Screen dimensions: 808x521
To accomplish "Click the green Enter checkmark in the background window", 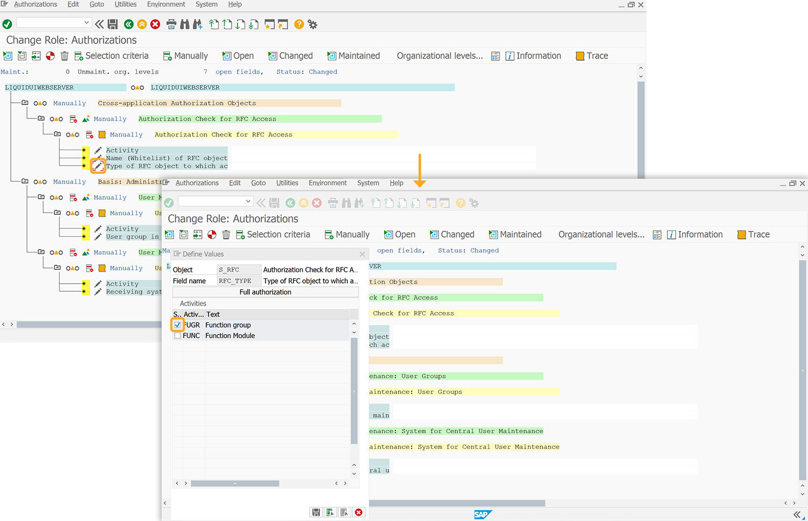I will [x=8, y=24].
